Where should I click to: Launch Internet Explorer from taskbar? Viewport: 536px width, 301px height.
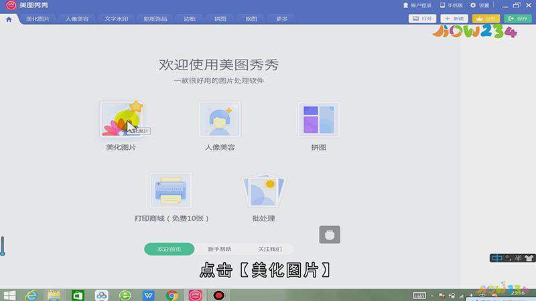pyautogui.click(x=31, y=295)
